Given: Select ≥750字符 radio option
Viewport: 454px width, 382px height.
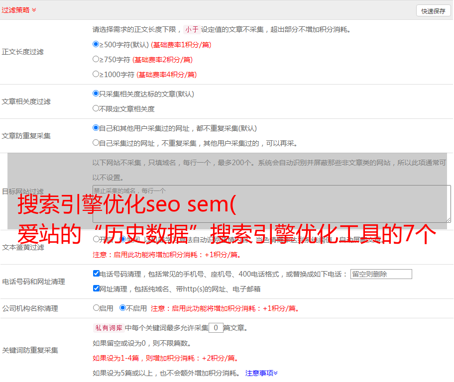Looking at the screenshot, I should point(96,59).
